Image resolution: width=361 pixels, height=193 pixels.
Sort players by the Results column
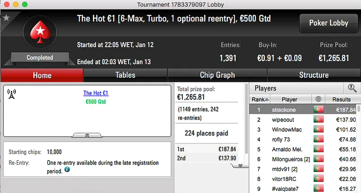[342, 99]
